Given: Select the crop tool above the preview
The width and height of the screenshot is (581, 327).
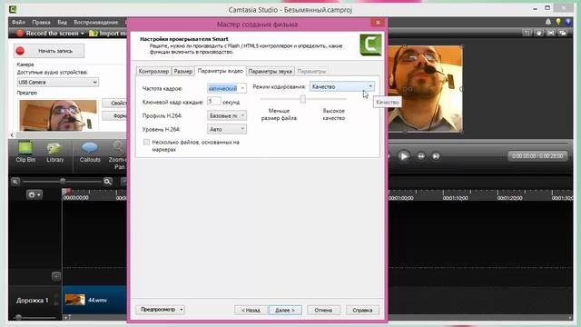Looking at the screenshot, I should click(x=527, y=34).
